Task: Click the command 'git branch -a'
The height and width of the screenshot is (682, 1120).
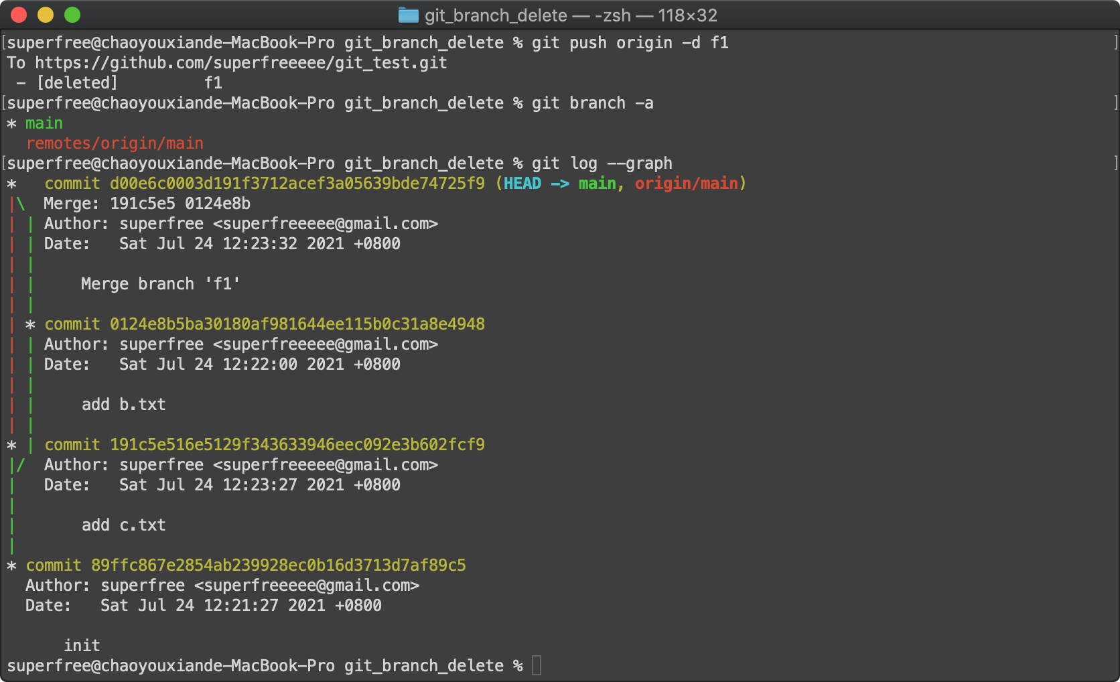Action: coord(593,103)
